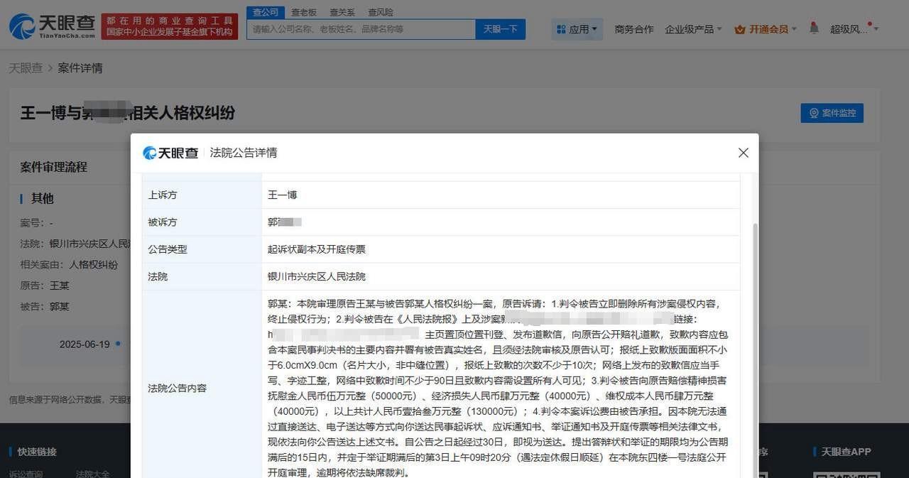Select the 查风险 search tab
909x478 pixels.
tap(381, 12)
